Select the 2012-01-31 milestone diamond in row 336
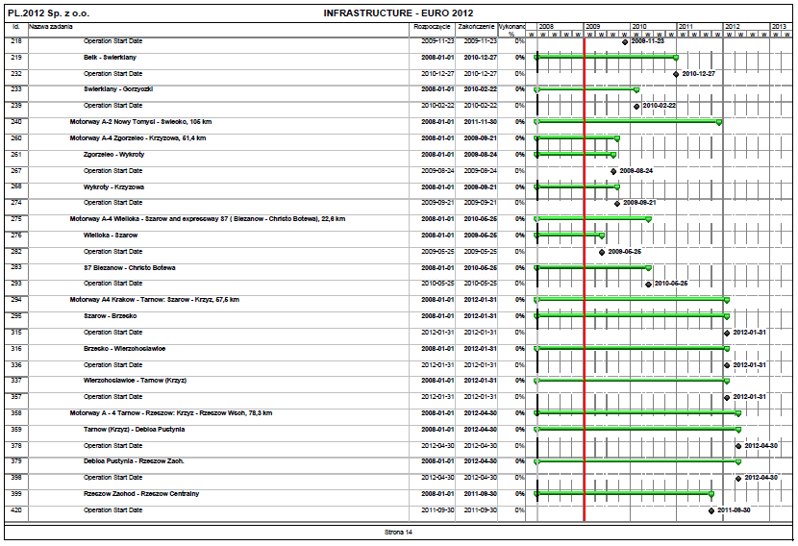 click(x=727, y=366)
